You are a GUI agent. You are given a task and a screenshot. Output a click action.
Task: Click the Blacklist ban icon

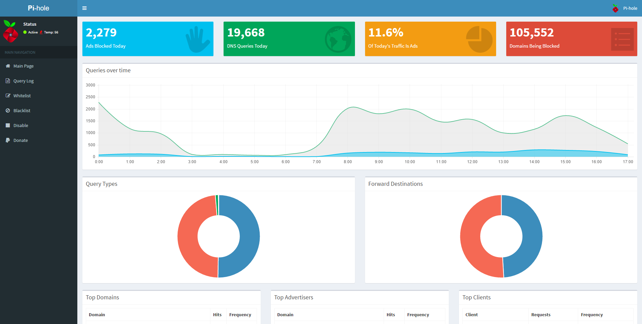point(8,110)
